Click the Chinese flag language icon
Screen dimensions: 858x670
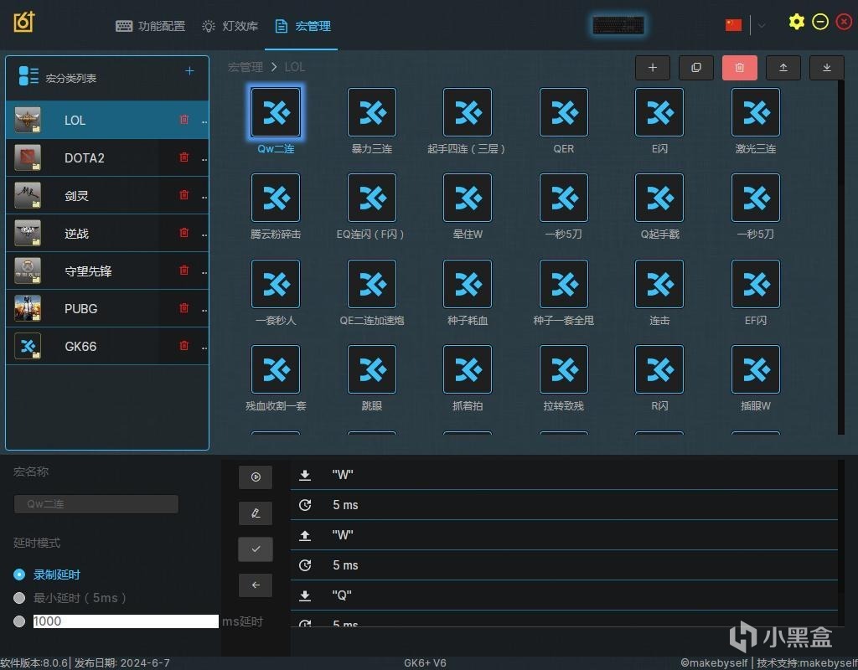[x=733, y=25]
